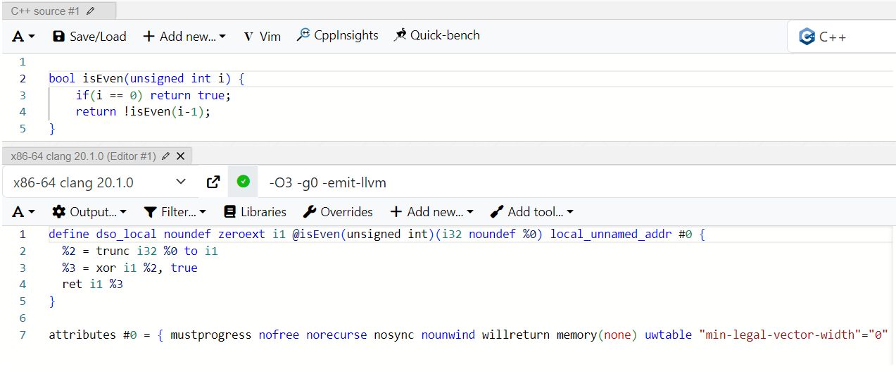Open the font size dropdown in source editor
The height and width of the screenshot is (374, 896).
(23, 36)
